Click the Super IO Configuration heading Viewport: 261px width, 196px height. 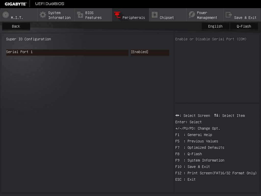point(29,39)
